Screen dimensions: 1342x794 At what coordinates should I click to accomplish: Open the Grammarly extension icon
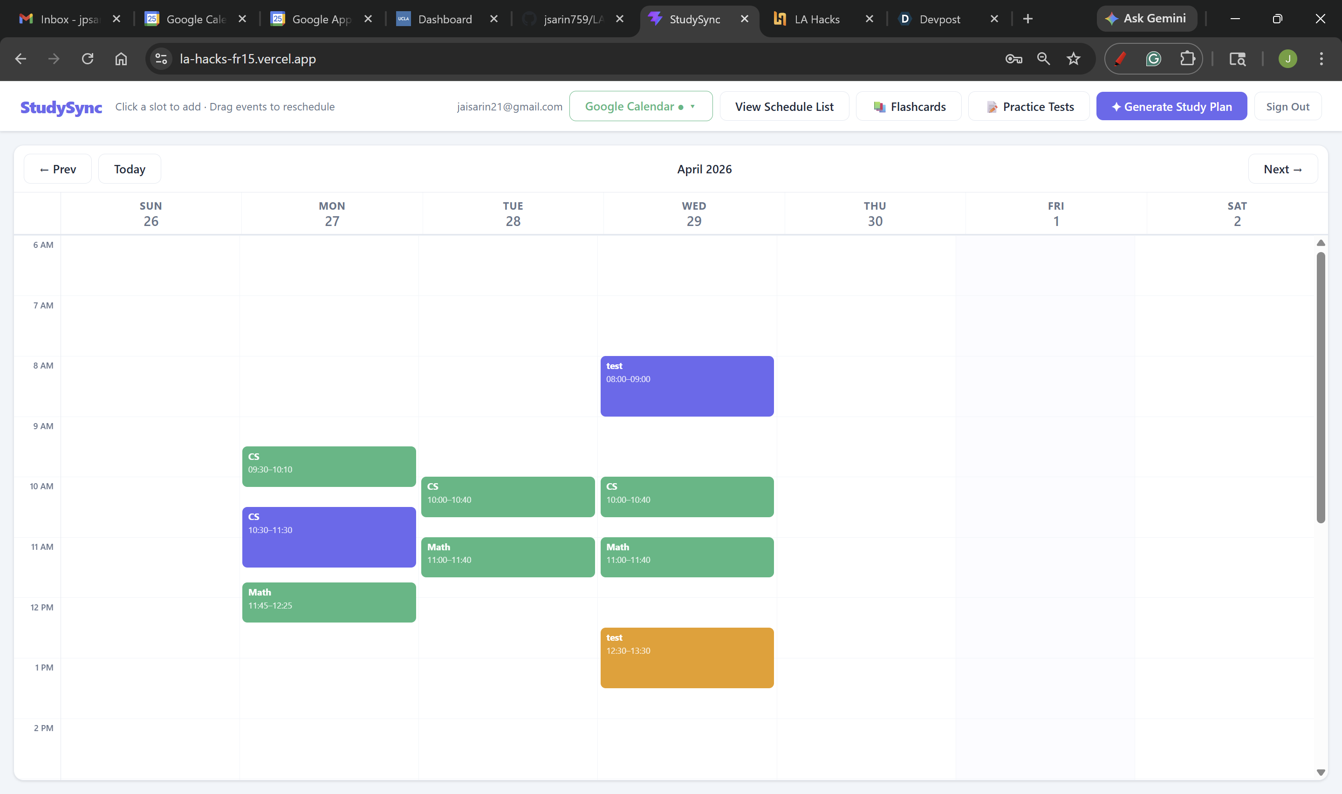click(1153, 59)
